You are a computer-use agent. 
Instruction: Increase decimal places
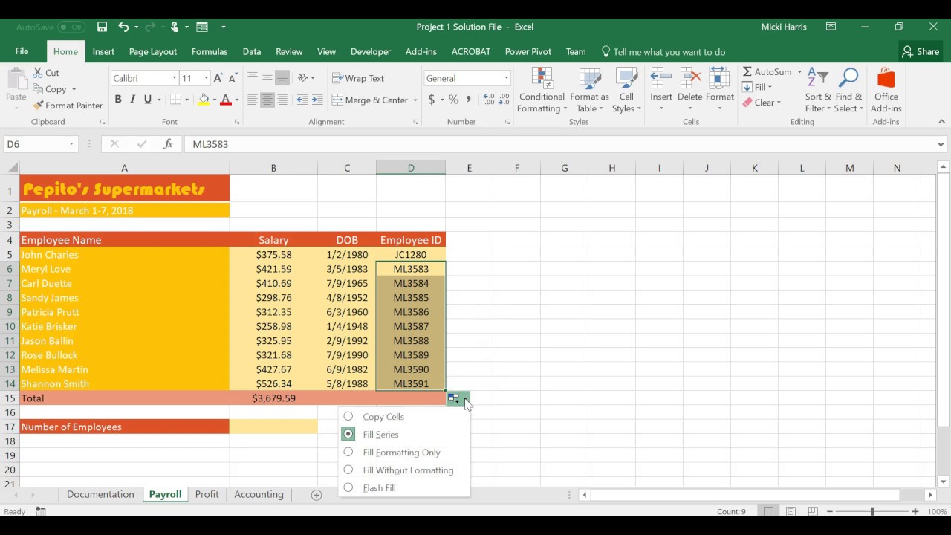click(488, 100)
